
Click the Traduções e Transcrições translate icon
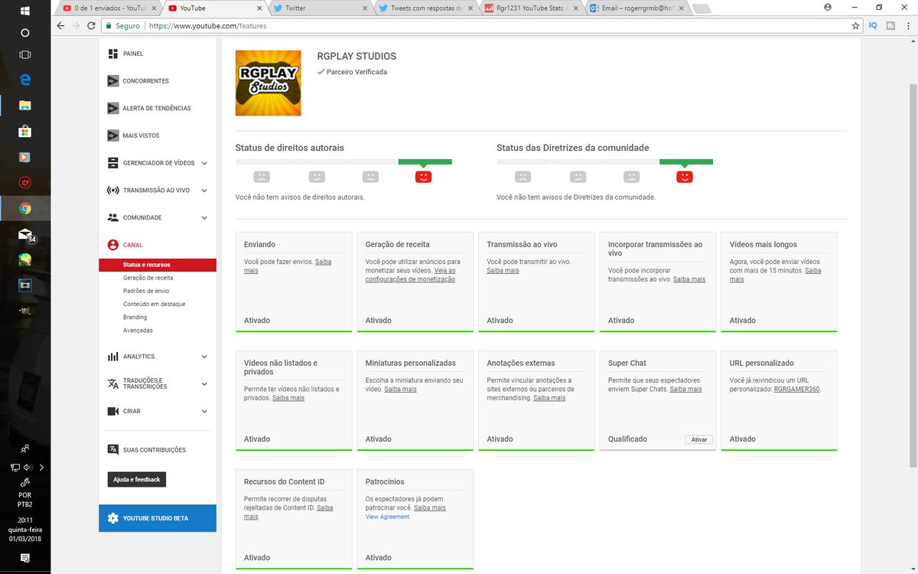tap(113, 383)
